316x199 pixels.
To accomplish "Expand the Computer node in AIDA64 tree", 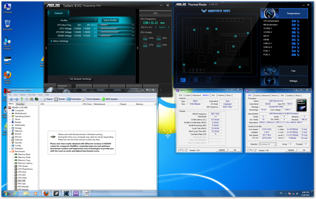I will point(10,111).
